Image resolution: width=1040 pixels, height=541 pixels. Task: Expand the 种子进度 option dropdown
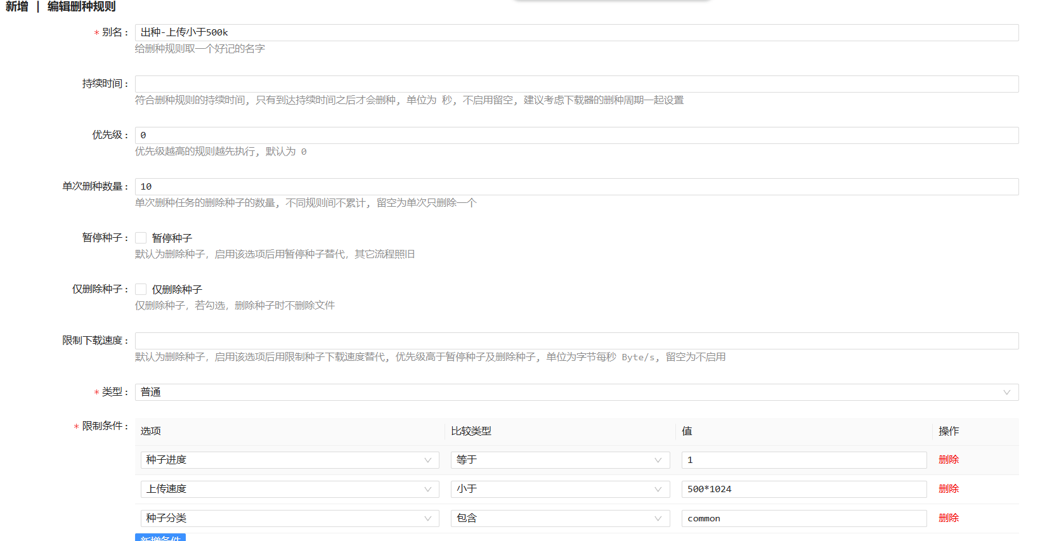[x=289, y=460]
